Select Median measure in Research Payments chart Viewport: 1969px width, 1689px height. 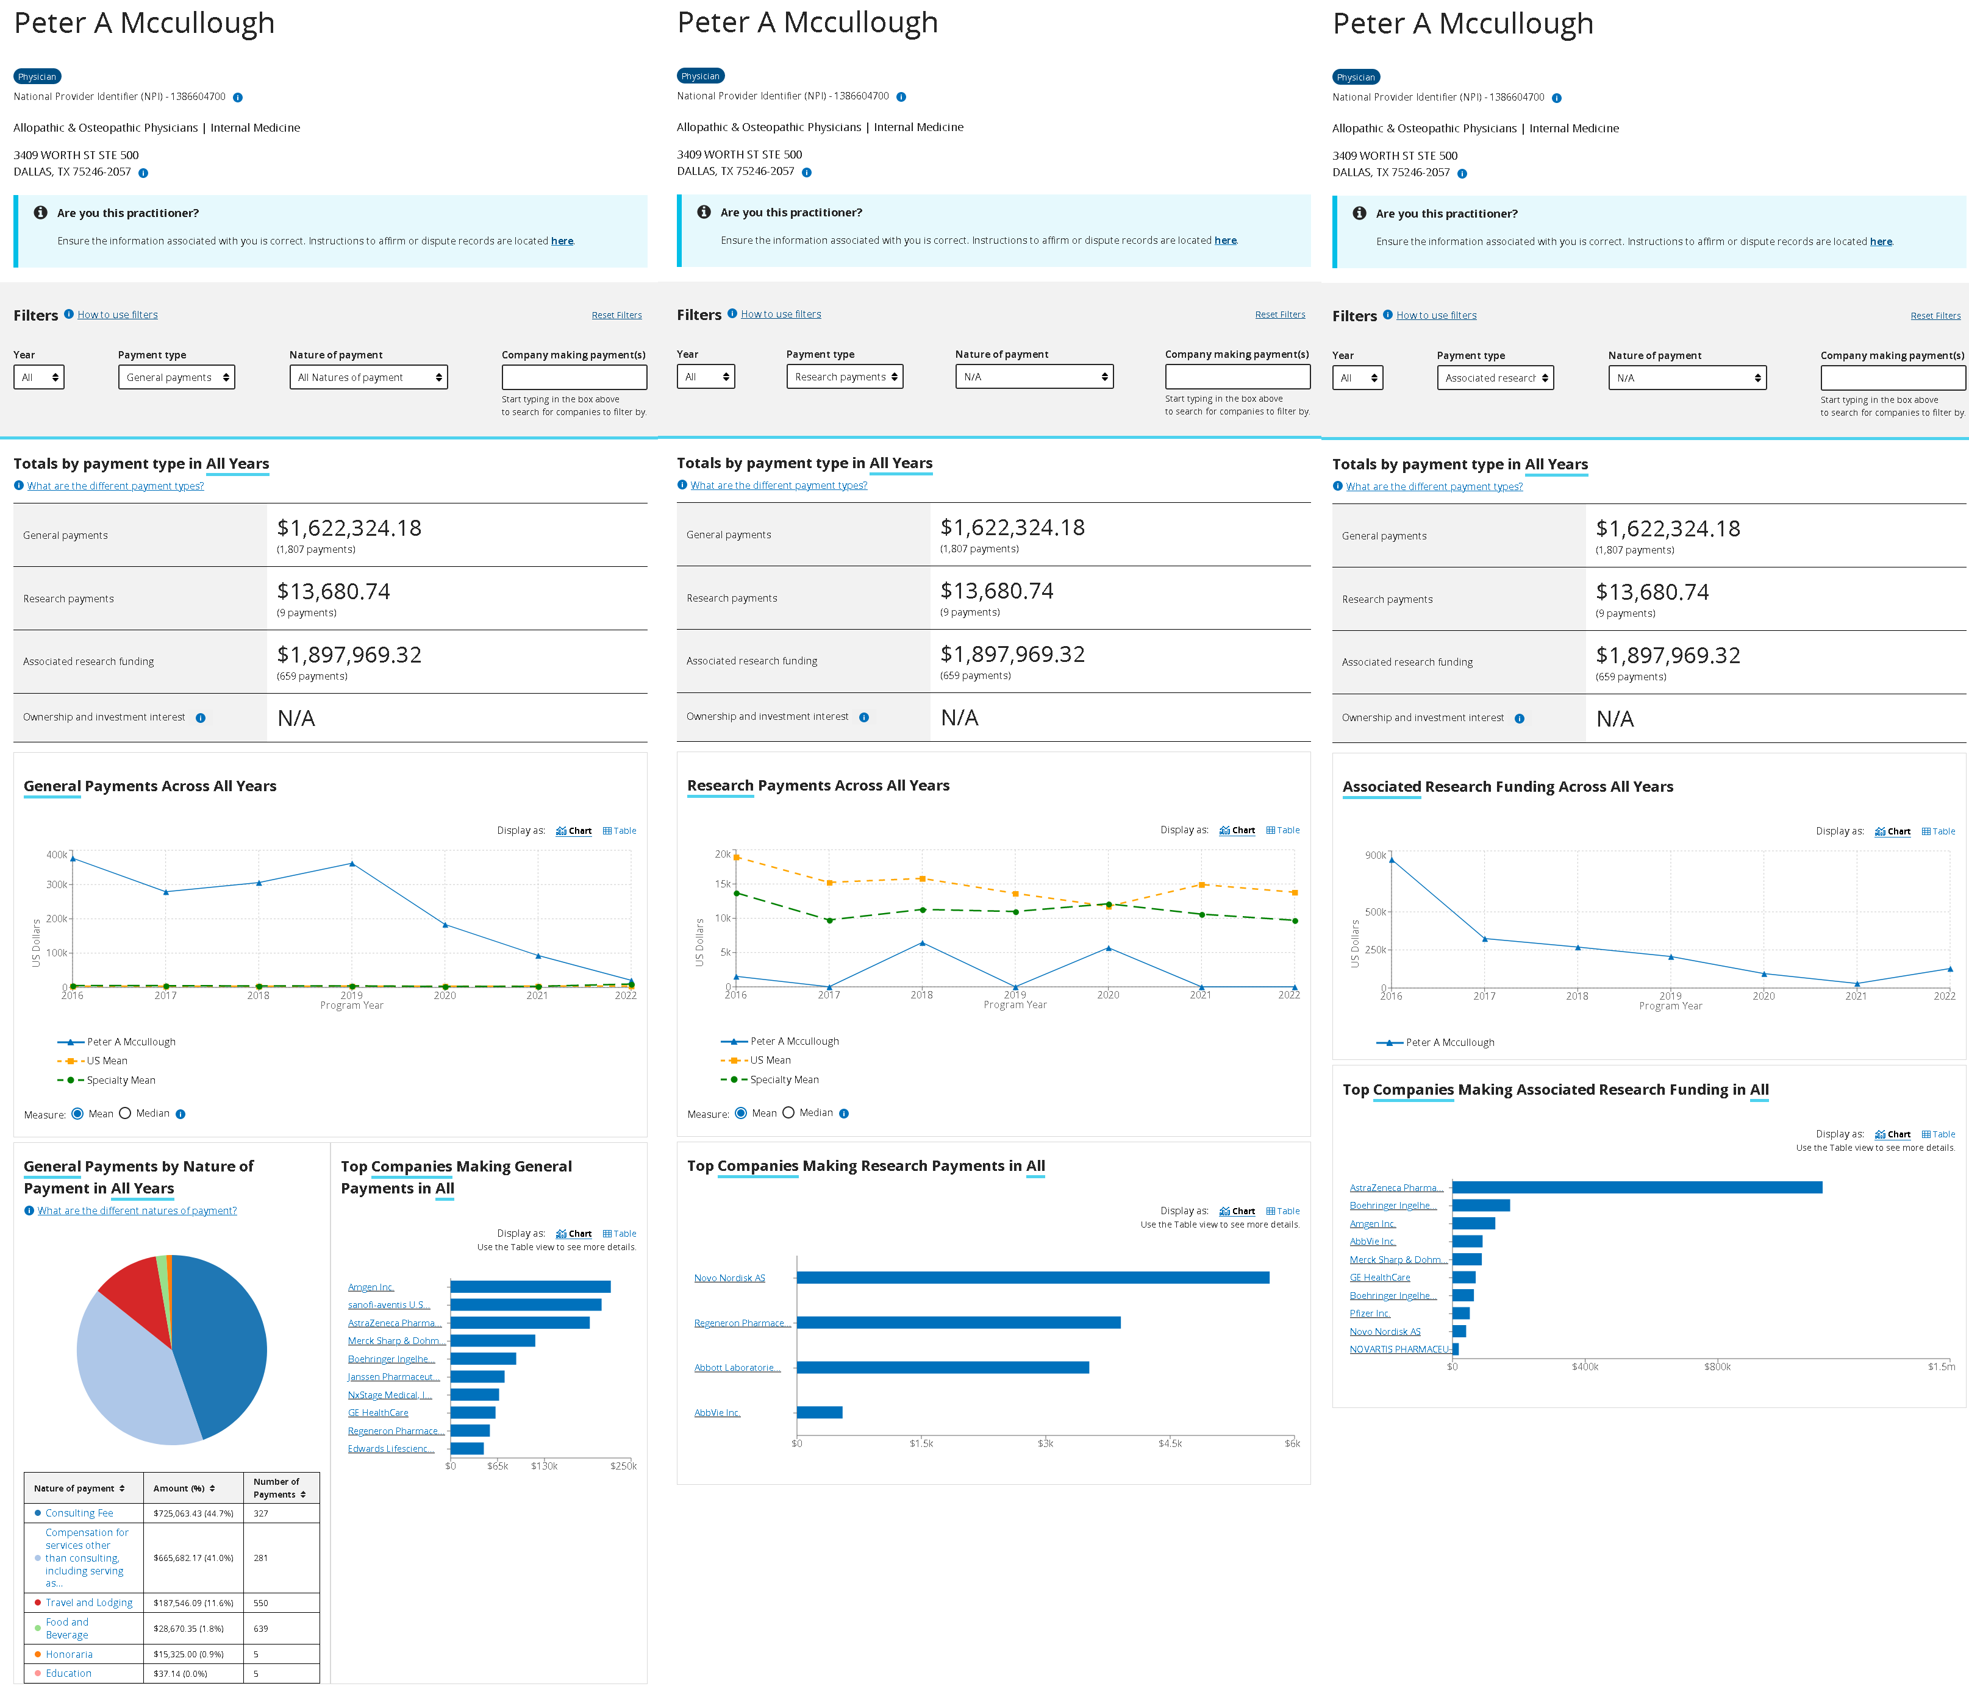[x=788, y=1112]
